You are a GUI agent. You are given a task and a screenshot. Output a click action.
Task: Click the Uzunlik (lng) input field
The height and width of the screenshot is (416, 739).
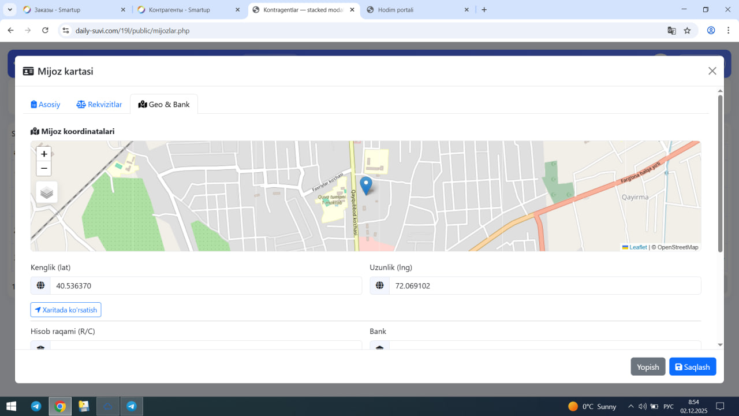click(544, 286)
